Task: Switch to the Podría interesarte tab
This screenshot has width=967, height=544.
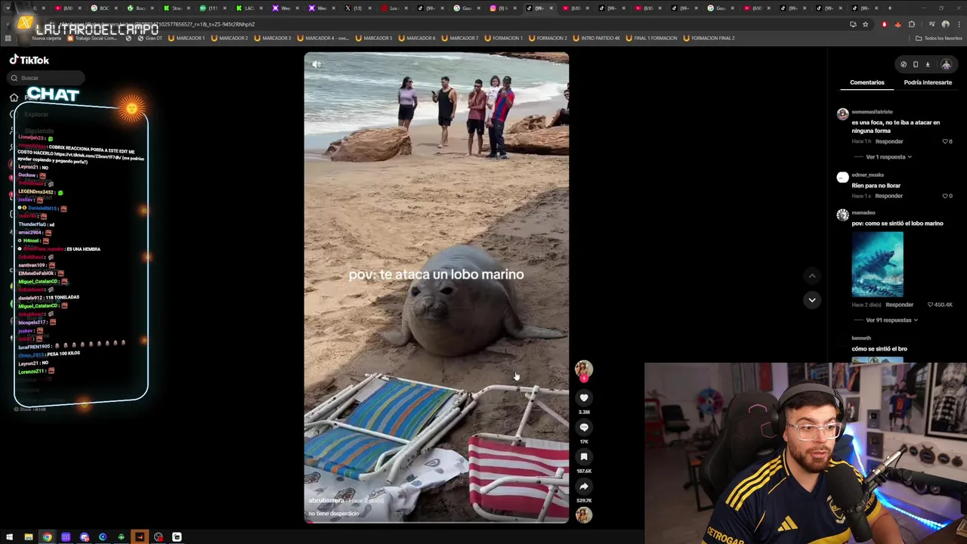Action: click(928, 82)
